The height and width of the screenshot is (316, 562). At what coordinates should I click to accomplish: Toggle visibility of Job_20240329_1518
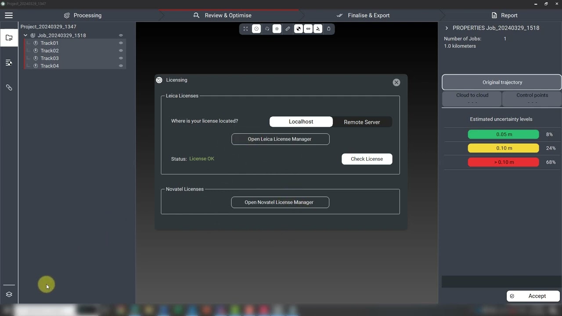pos(121,36)
